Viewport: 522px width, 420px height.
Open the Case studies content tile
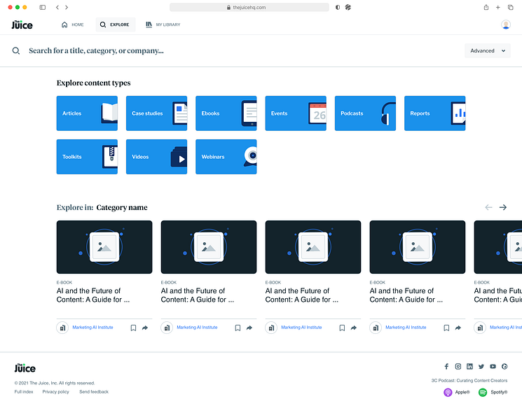click(x=156, y=113)
